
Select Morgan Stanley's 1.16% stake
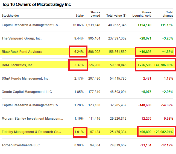click(79, 118)
